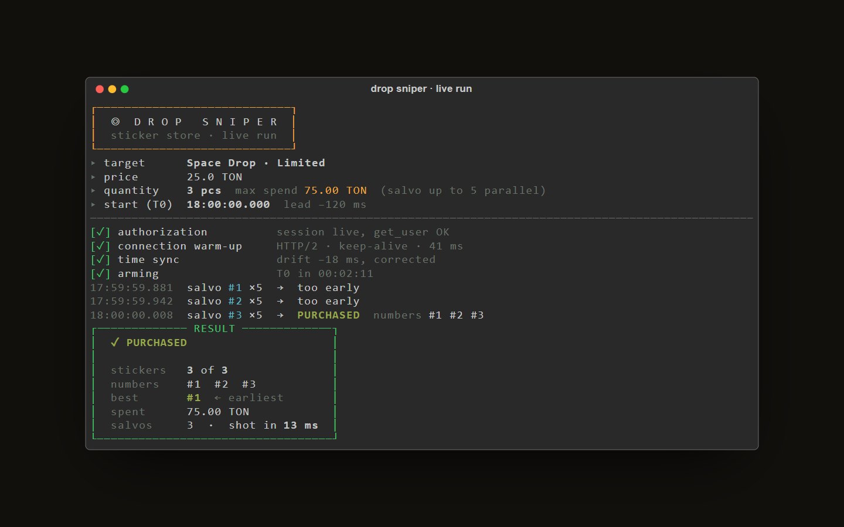Click "salvo #3 ×5" in the log
The height and width of the screenshot is (527, 844).
click(x=225, y=315)
